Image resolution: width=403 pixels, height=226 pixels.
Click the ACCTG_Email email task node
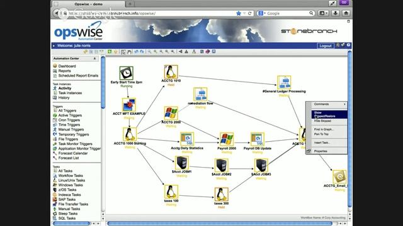point(339,177)
